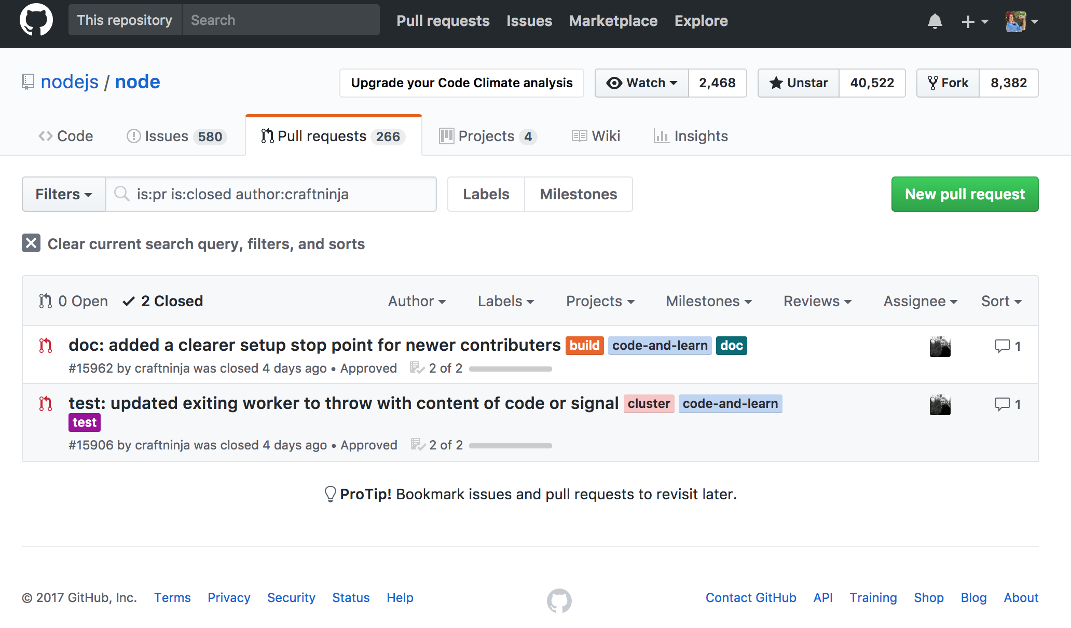Viewport: 1071px width, 628px height.
Task: Open the Contact GitHub footer link
Action: point(751,597)
